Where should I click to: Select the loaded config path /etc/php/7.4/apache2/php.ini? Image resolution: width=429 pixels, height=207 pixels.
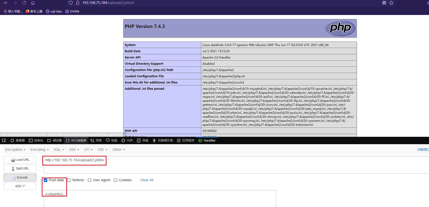[x=223, y=76]
